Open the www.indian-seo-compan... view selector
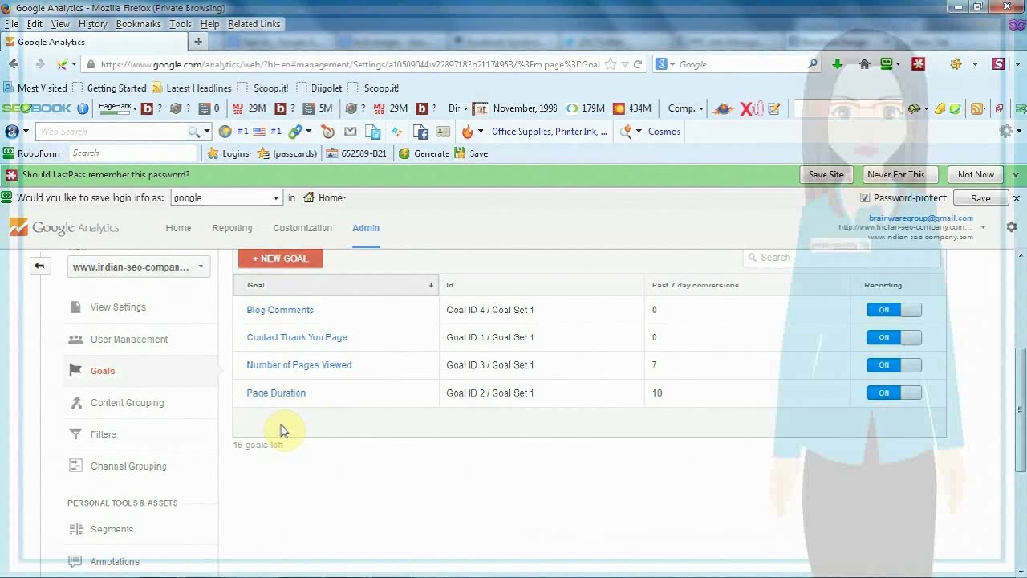The image size is (1027, 578). pyautogui.click(x=139, y=267)
